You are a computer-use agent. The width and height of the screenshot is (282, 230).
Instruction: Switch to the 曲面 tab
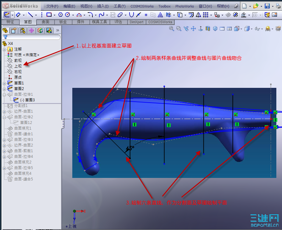tap(46, 22)
